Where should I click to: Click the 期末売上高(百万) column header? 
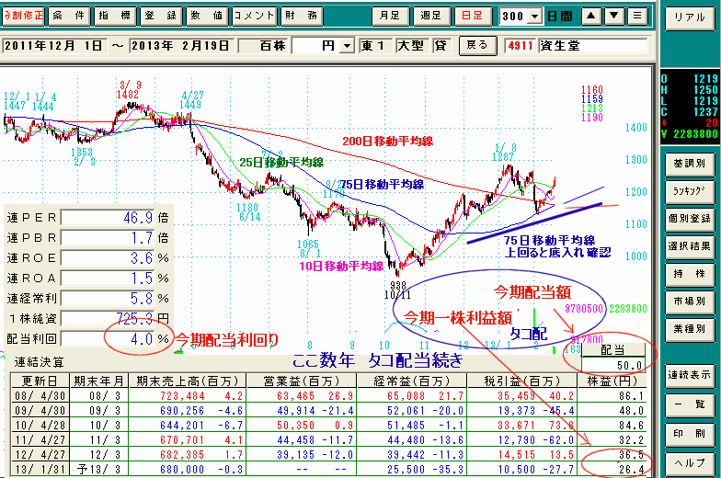point(188,381)
